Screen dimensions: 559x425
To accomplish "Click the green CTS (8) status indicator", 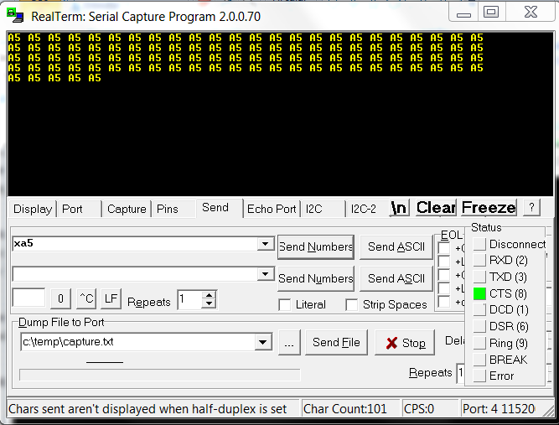I will 479,293.
